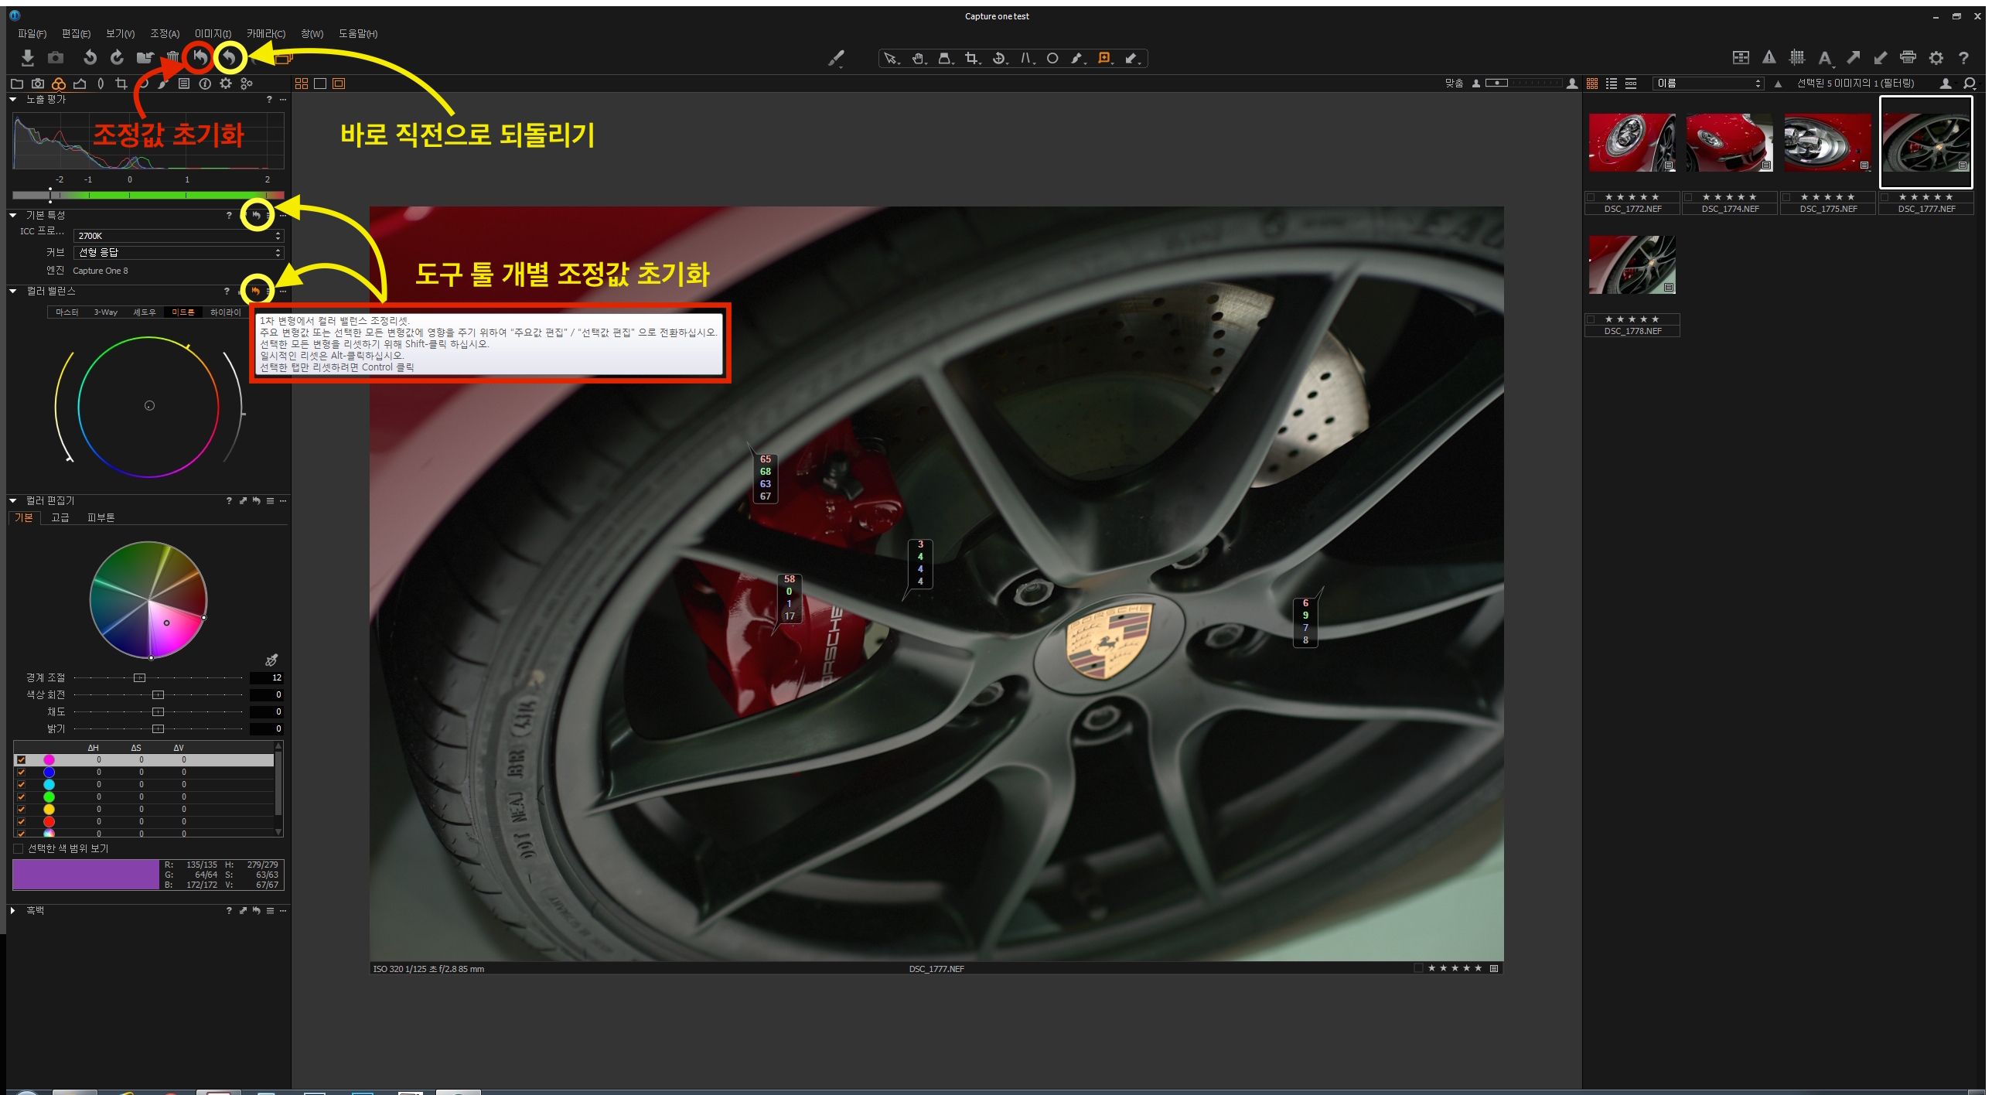Open the Curve dropdown
Screen dimensions: 1992x1095
[x=178, y=252]
